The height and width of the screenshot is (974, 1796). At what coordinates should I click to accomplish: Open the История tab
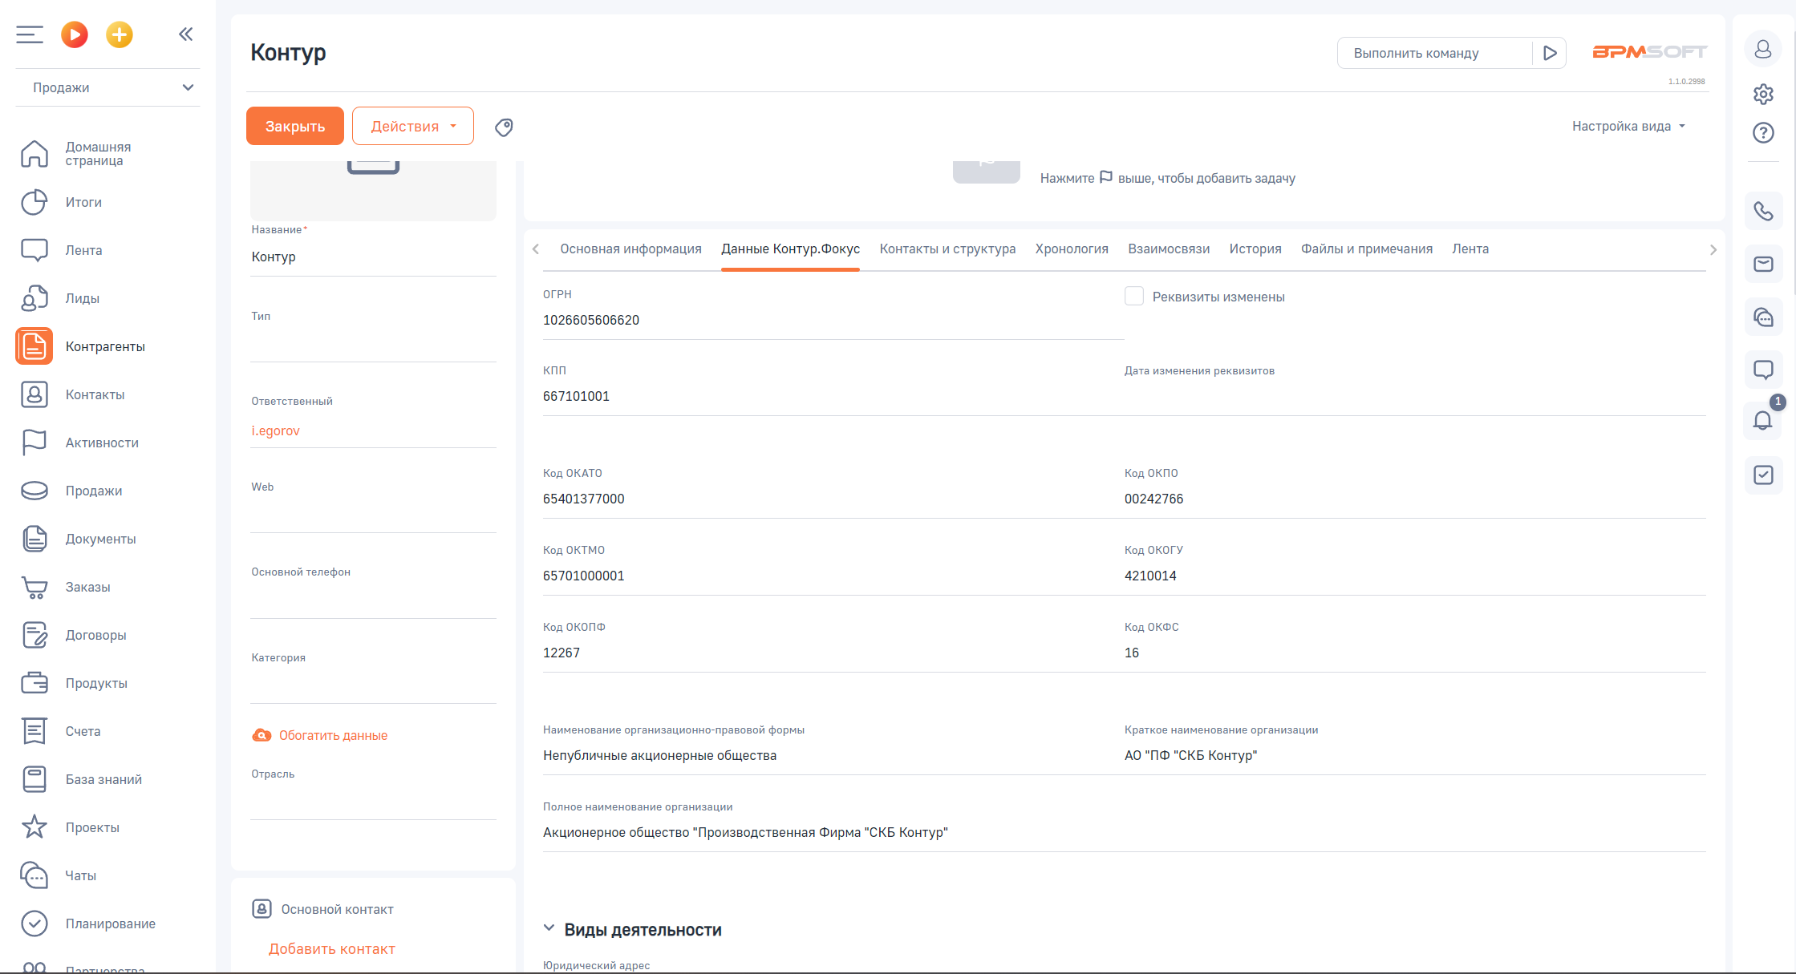pyautogui.click(x=1255, y=249)
